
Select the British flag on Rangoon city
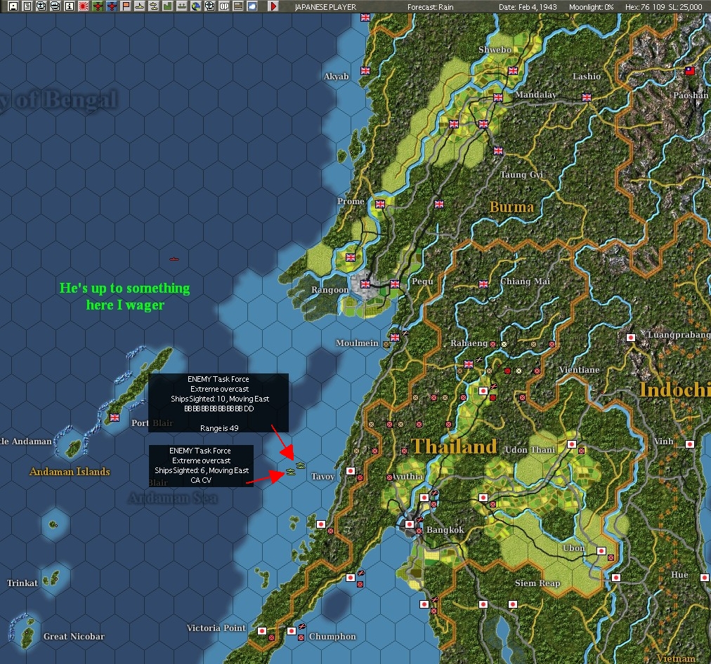365,284
